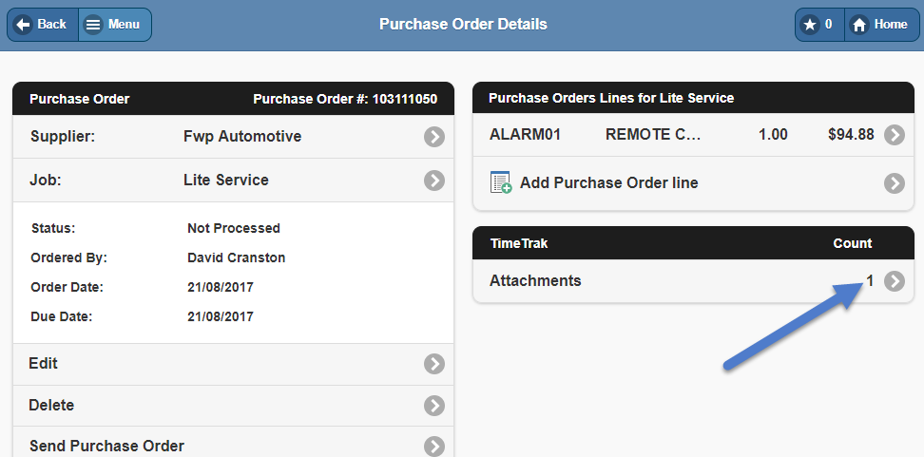Image resolution: width=924 pixels, height=457 pixels.
Task: Click Add Purchase Order line text
Action: pos(608,182)
